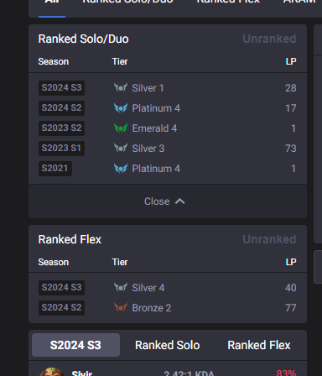Click the S2024 S3 season badge in Solo/Duo
The image size is (322, 376).
point(61,88)
